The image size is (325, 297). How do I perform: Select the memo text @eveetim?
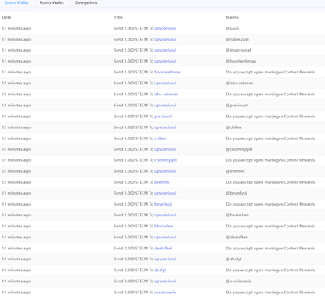pyautogui.click(x=236, y=171)
